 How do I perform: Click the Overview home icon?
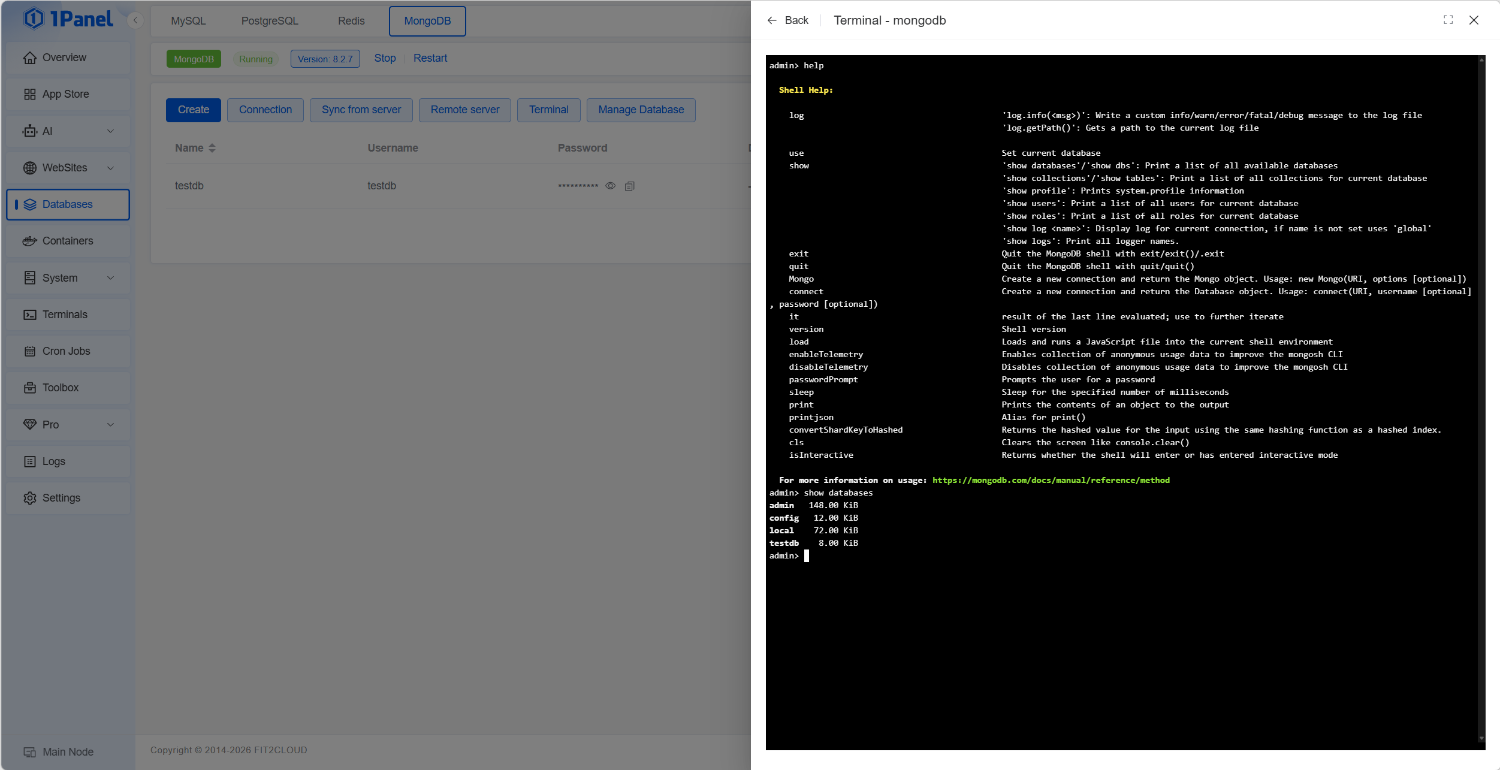(30, 58)
